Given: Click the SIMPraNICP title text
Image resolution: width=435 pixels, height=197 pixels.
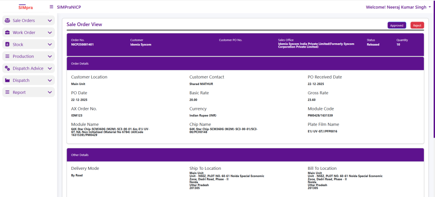Looking at the screenshot, I should [69, 7].
